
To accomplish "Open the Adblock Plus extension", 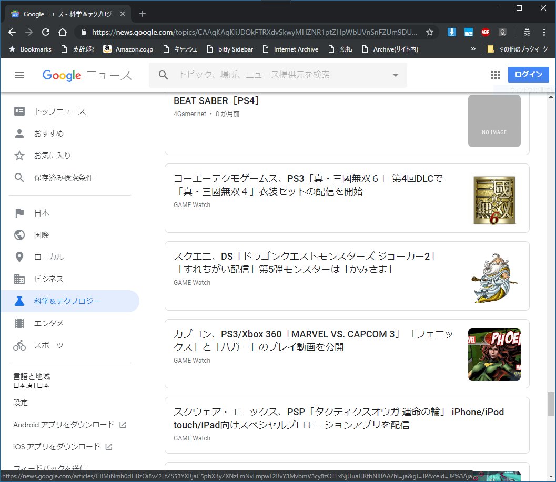I will coord(486,32).
